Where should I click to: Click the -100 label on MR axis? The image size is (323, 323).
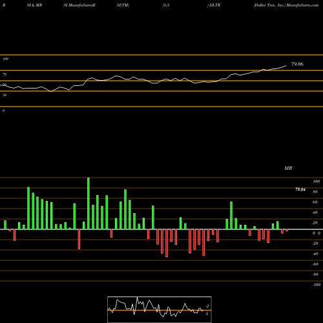pos(317,285)
